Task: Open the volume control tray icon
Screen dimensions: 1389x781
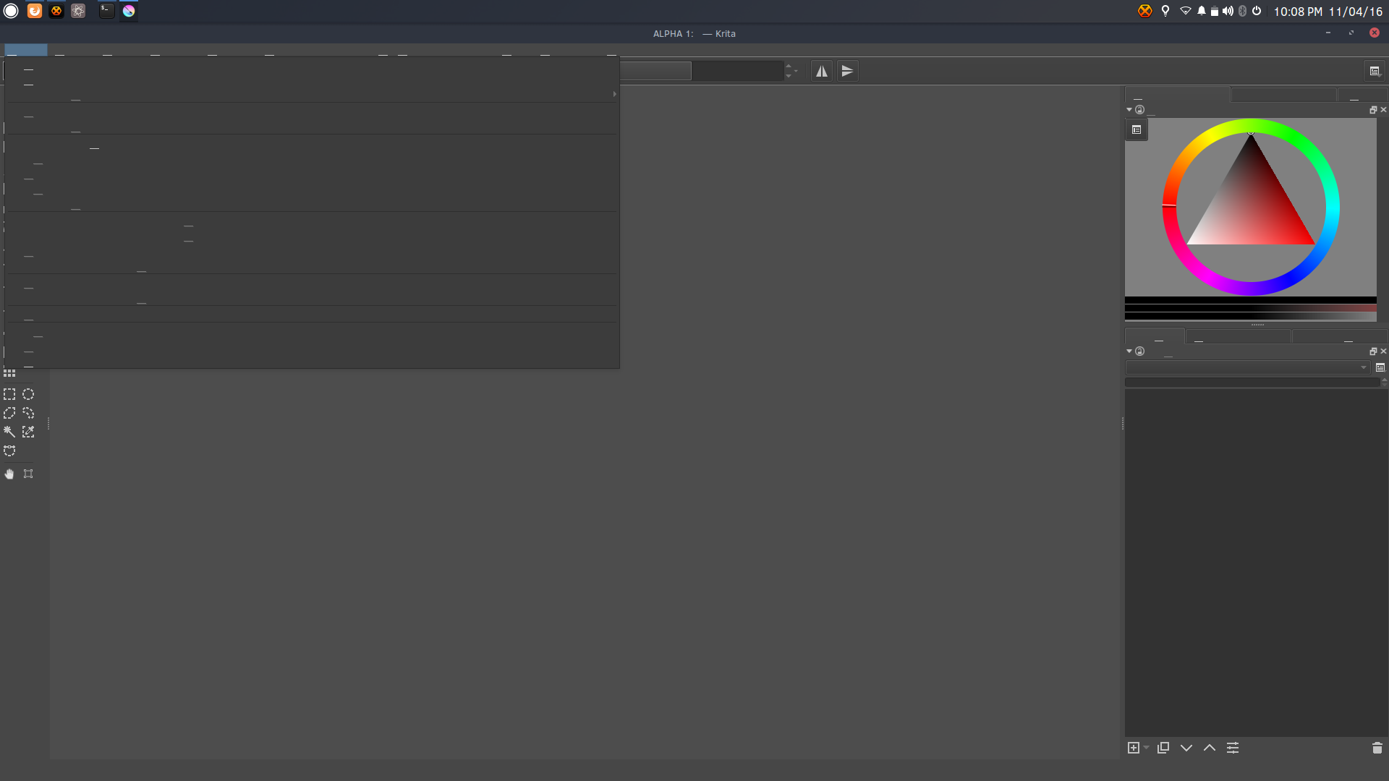Action: click(1228, 11)
